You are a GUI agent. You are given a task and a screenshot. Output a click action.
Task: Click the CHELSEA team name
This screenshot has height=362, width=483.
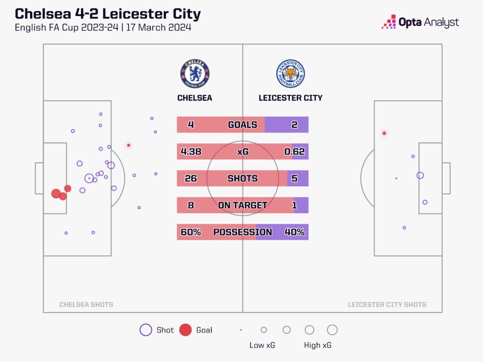[x=195, y=98]
